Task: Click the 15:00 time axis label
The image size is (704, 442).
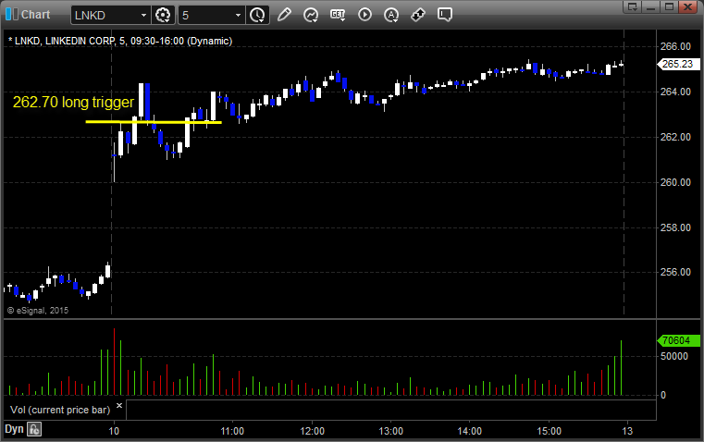Action: (x=550, y=431)
